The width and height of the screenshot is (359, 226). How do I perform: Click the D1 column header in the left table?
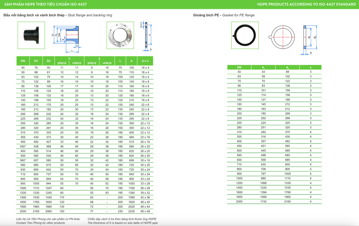point(36,61)
